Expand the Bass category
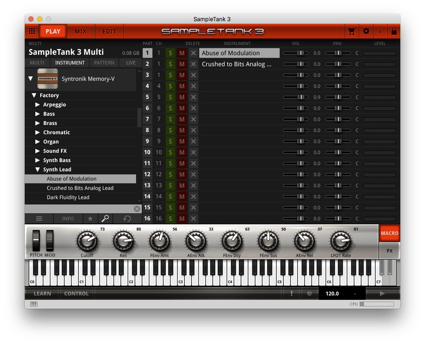The image size is (425, 344). [38, 114]
